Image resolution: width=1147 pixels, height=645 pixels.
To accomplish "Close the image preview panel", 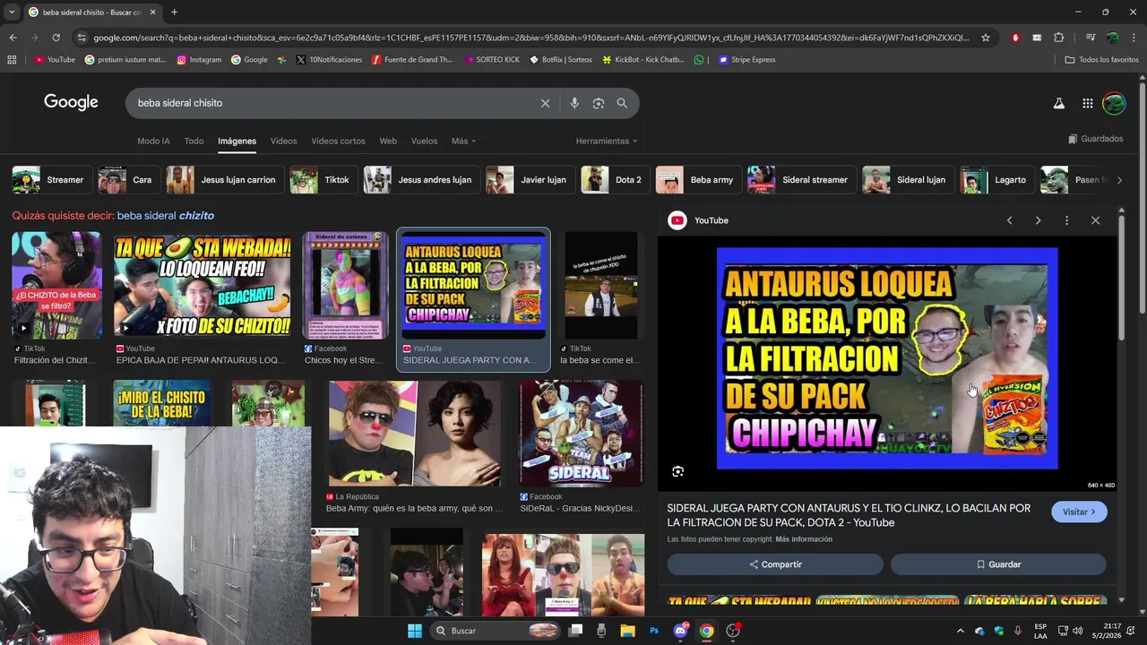I will pos(1095,220).
